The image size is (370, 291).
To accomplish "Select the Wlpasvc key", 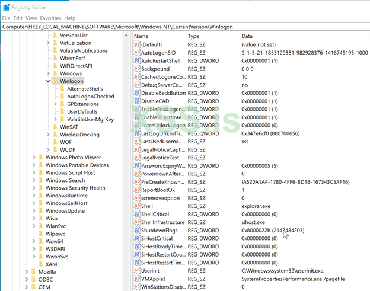I will (x=56, y=234).
